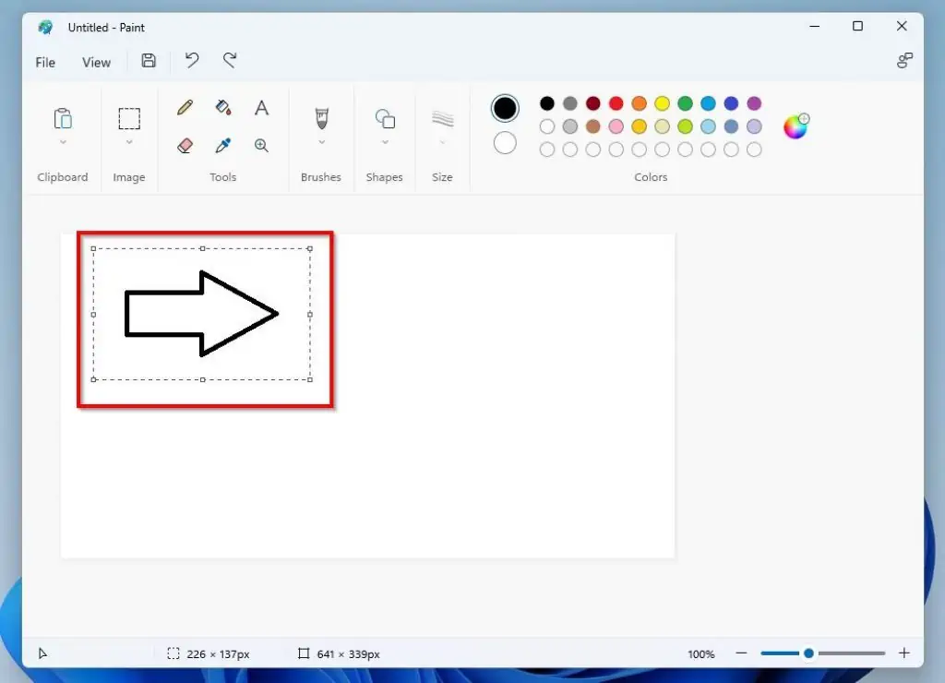Click the Settings icon in top right corner
This screenshot has width=945, height=683.
tap(904, 60)
